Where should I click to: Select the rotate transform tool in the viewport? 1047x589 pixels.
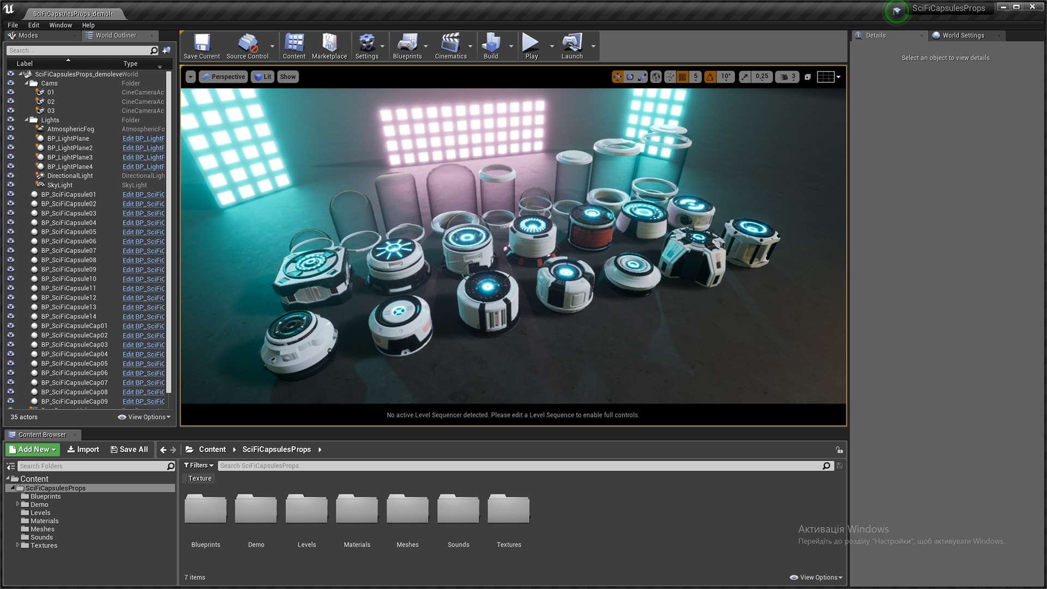pyautogui.click(x=630, y=77)
